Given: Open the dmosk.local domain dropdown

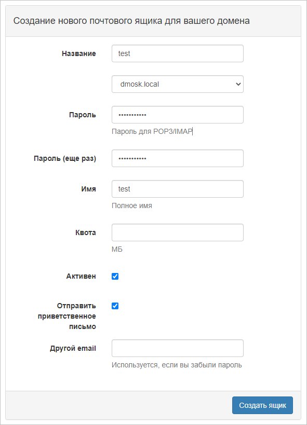Looking at the screenshot, I should [x=178, y=84].
